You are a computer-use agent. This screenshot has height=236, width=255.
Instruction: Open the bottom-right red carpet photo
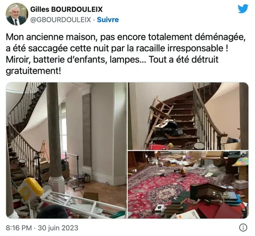pos(188,185)
